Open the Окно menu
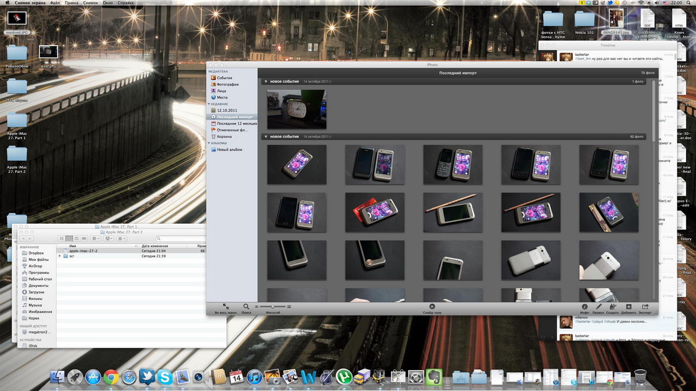The width and height of the screenshot is (696, 391). [108, 3]
